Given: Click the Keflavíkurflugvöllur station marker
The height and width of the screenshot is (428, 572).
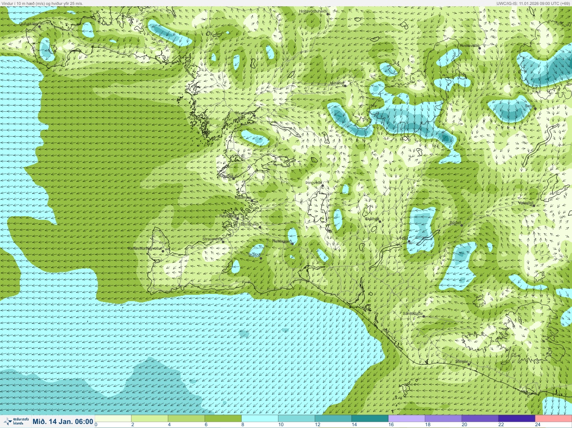Looking at the screenshot, I should tap(163, 251).
